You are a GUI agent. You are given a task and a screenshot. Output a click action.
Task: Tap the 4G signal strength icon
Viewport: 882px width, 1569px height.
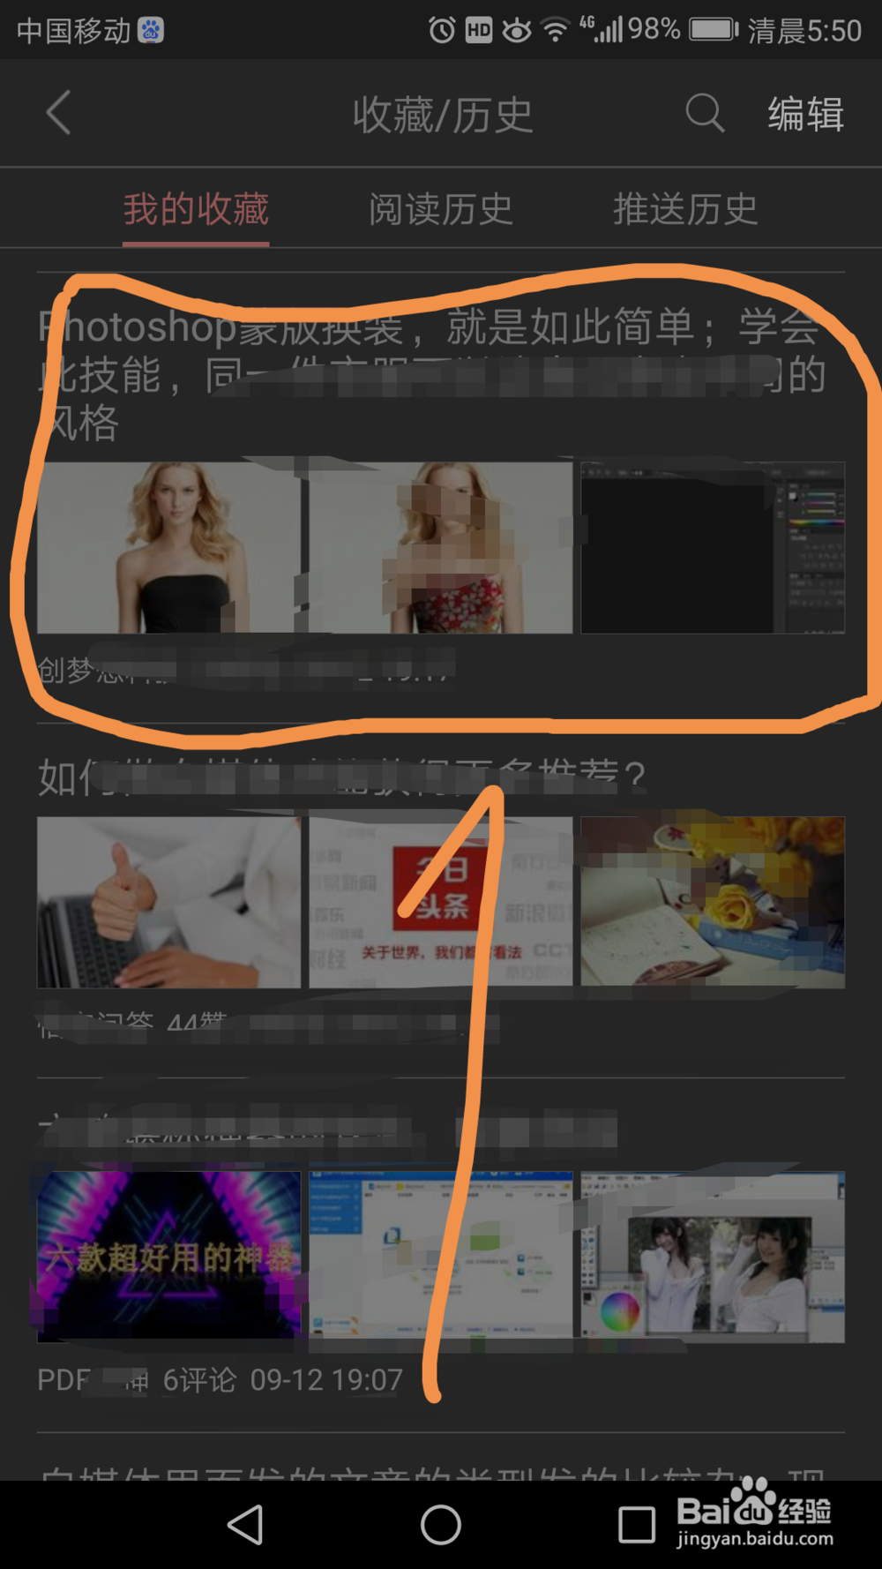pyautogui.click(x=602, y=29)
